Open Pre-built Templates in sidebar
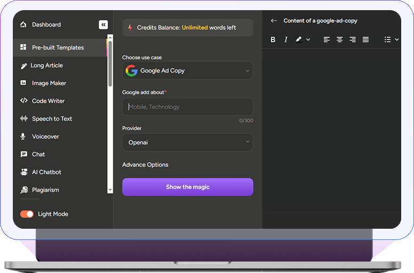This screenshot has height=273, width=414. 58,47
